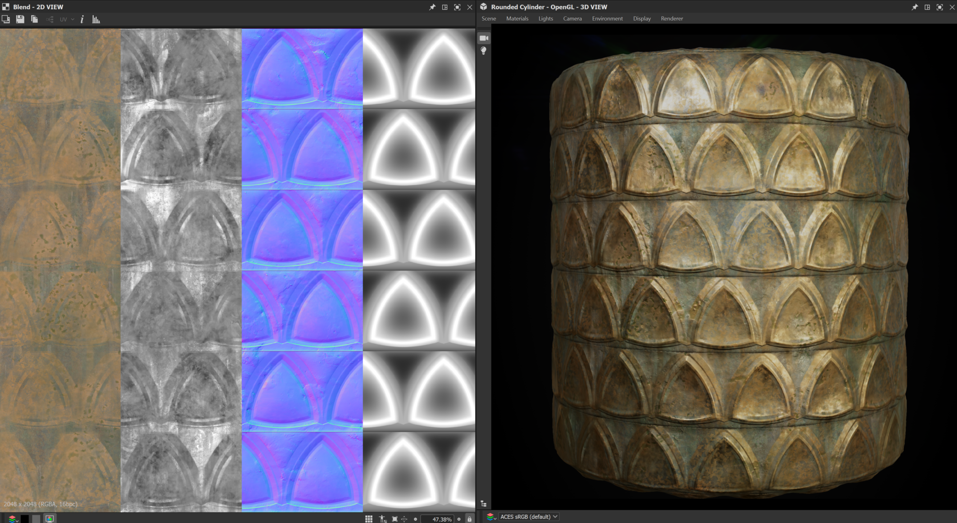Pin the Blend 2D VIEW panel
This screenshot has height=523, width=957.
432,7
